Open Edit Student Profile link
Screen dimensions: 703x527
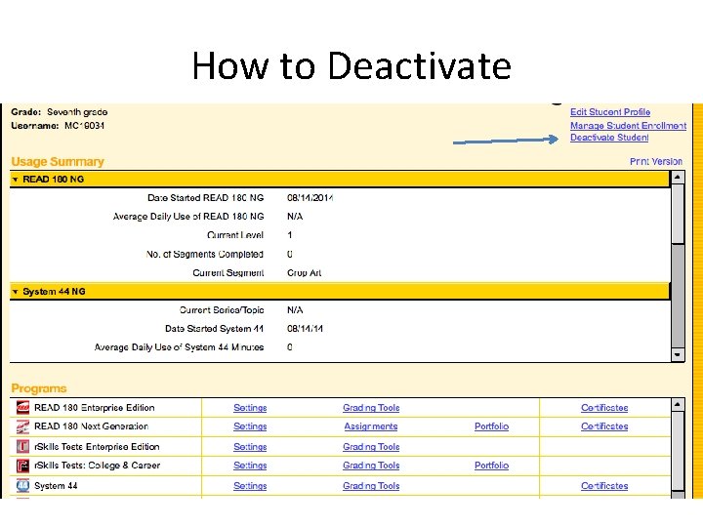coord(610,112)
